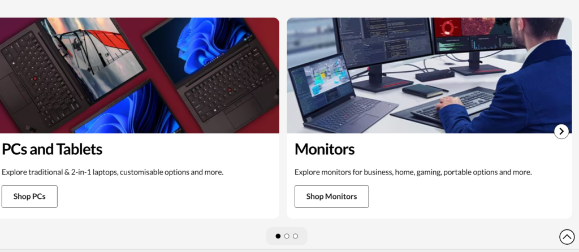
Task: Select the first carousel pagination dot
Action: point(278,236)
